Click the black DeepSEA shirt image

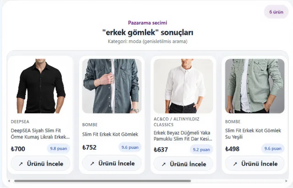tap(41, 86)
